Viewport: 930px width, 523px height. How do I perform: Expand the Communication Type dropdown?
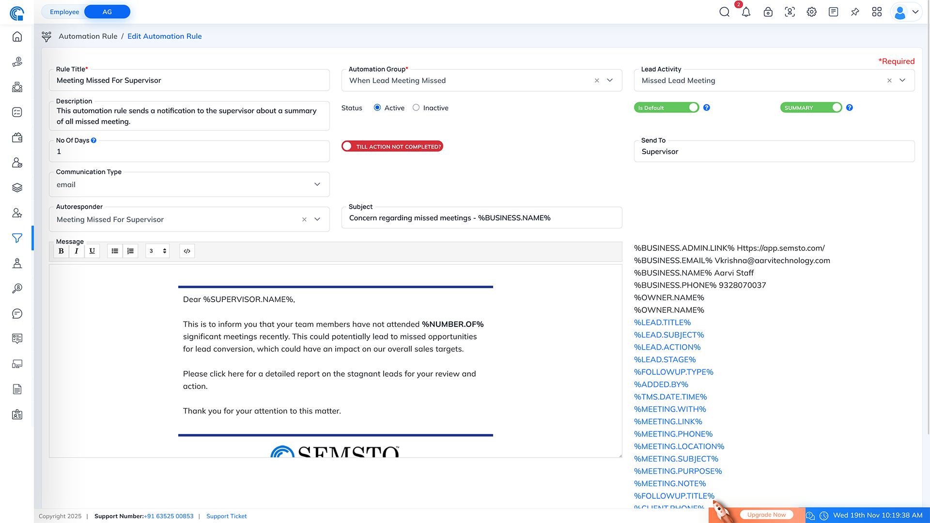[317, 185]
